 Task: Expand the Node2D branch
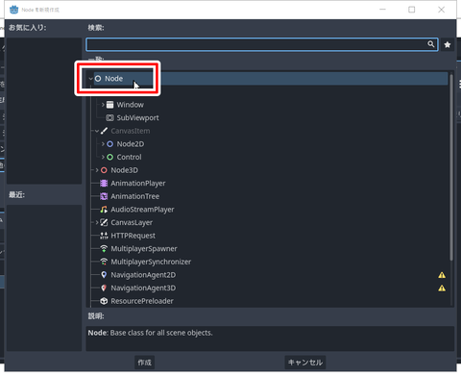[103, 144]
